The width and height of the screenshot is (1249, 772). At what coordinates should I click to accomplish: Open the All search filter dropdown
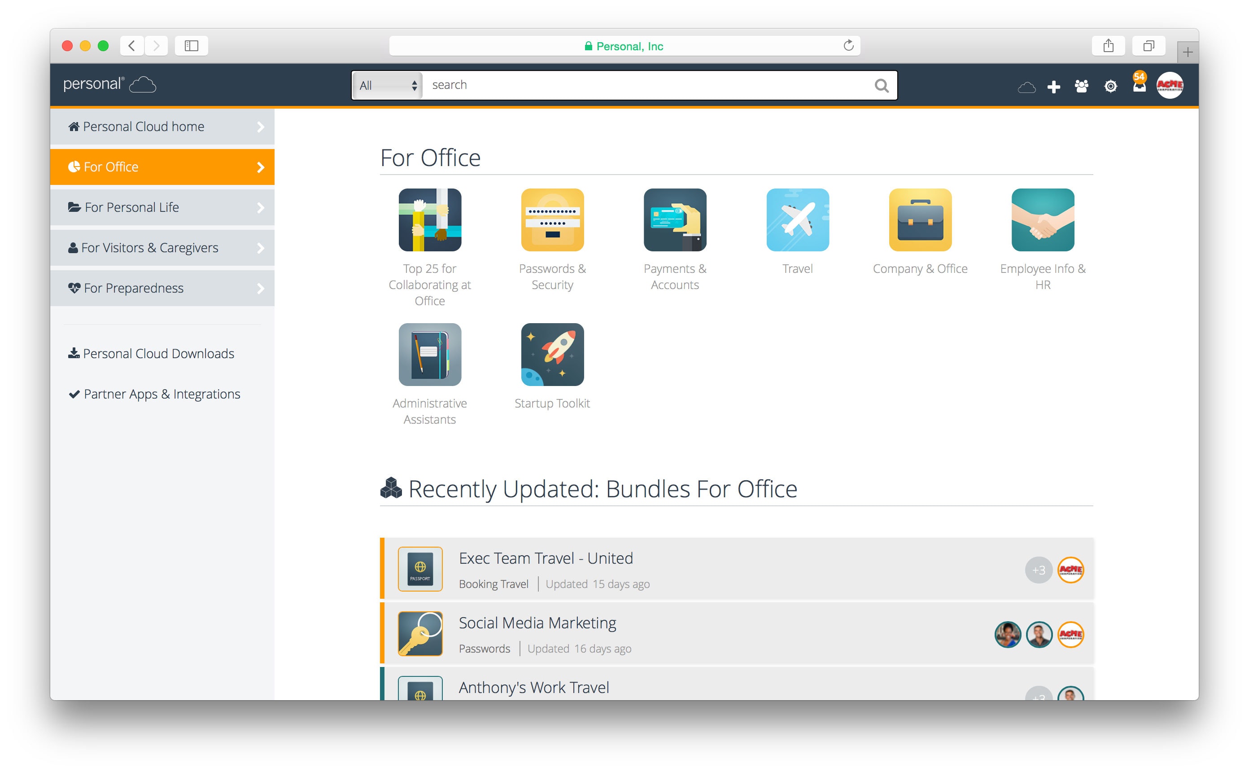pos(387,85)
